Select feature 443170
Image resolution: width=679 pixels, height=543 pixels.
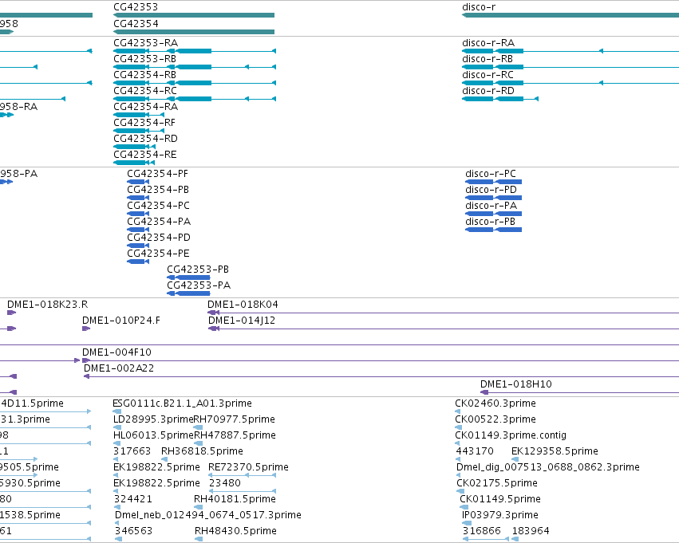(475, 452)
